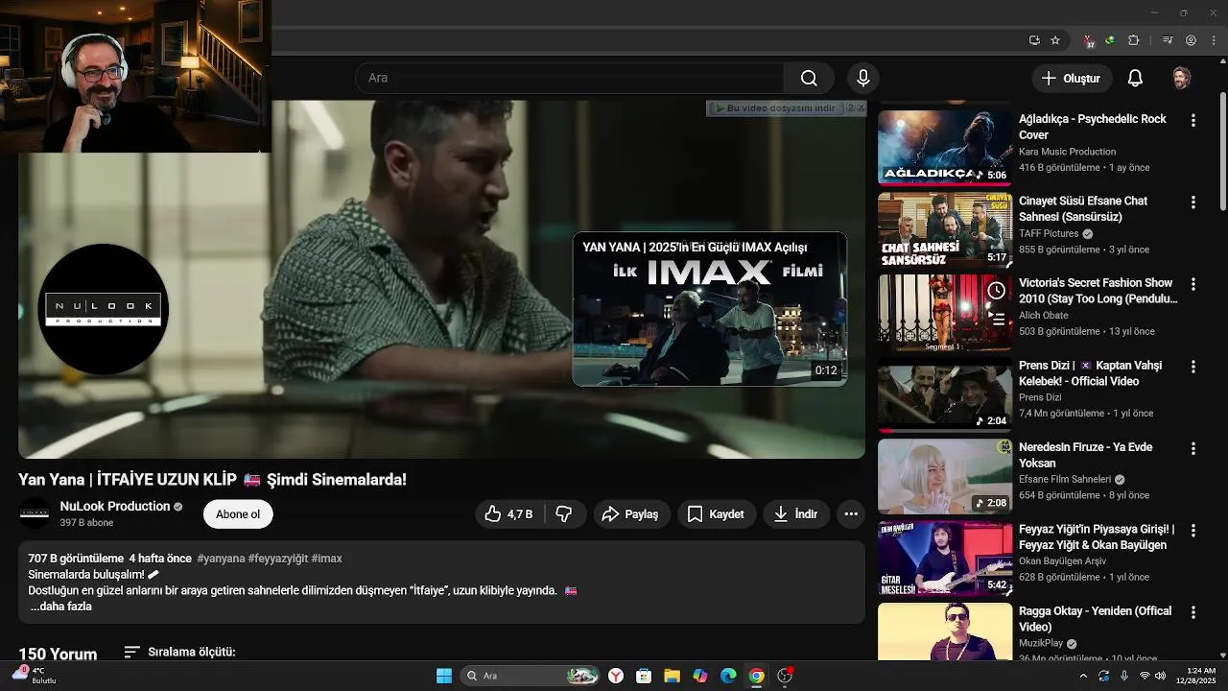Open the Copilot taskbar icon

700,676
